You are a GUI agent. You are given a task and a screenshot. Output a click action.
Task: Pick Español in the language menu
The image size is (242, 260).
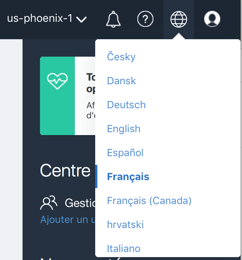tap(125, 153)
